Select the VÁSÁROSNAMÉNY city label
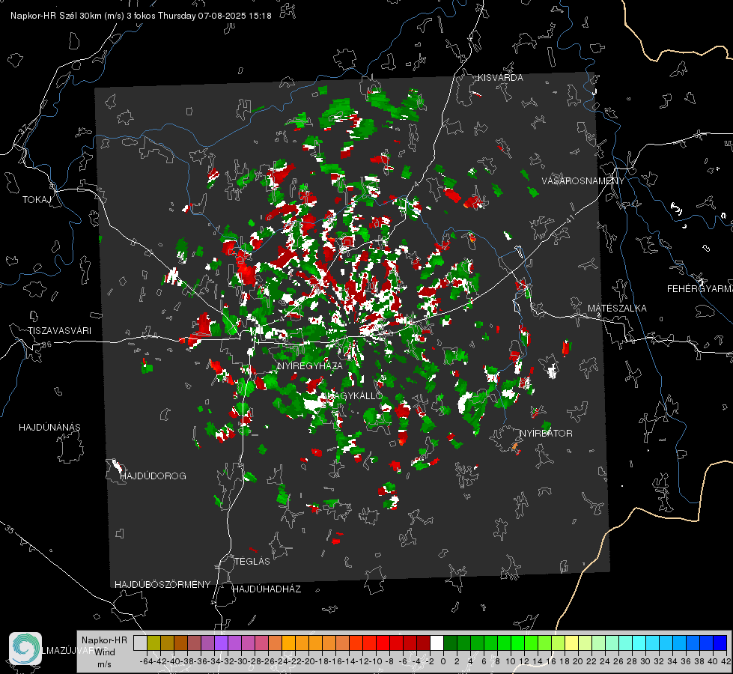 [583, 181]
